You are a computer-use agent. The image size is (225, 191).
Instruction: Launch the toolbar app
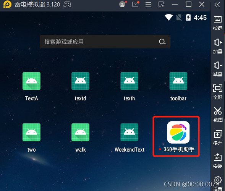tap(178, 81)
